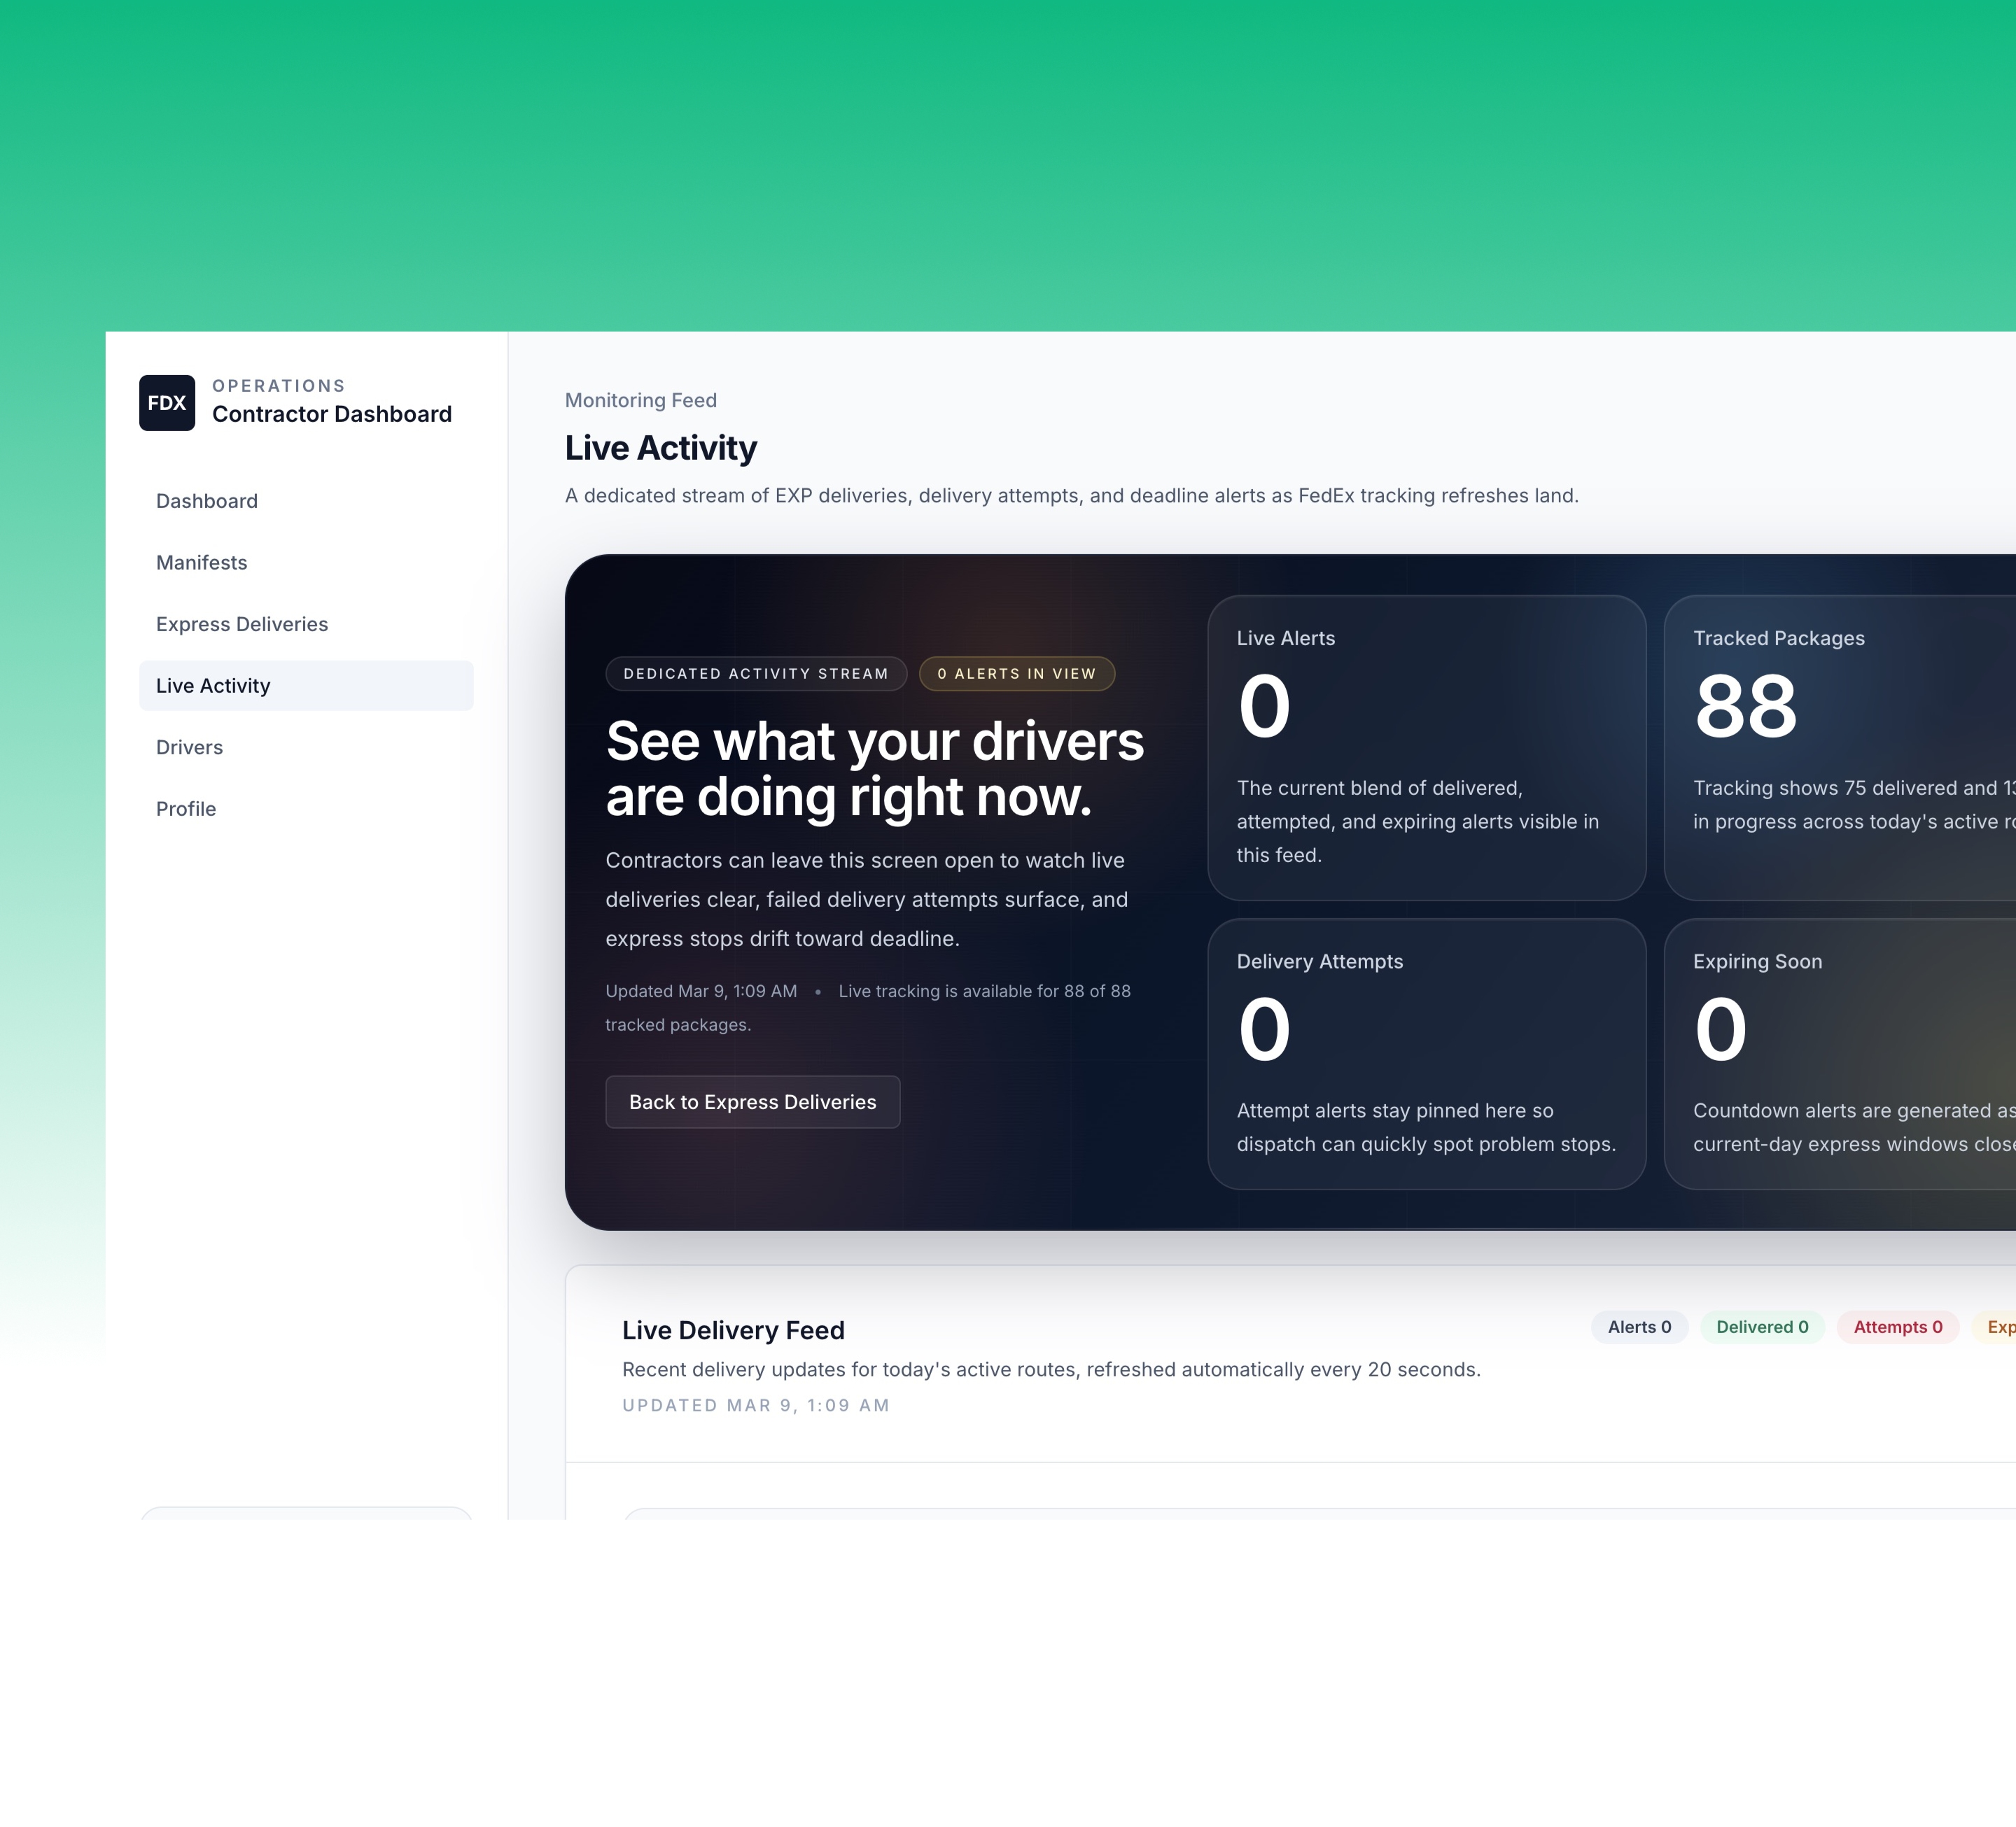Select the Live Activity nav item

click(212, 686)
